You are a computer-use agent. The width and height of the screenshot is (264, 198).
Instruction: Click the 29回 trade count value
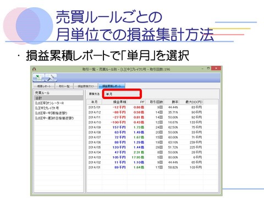159,147
